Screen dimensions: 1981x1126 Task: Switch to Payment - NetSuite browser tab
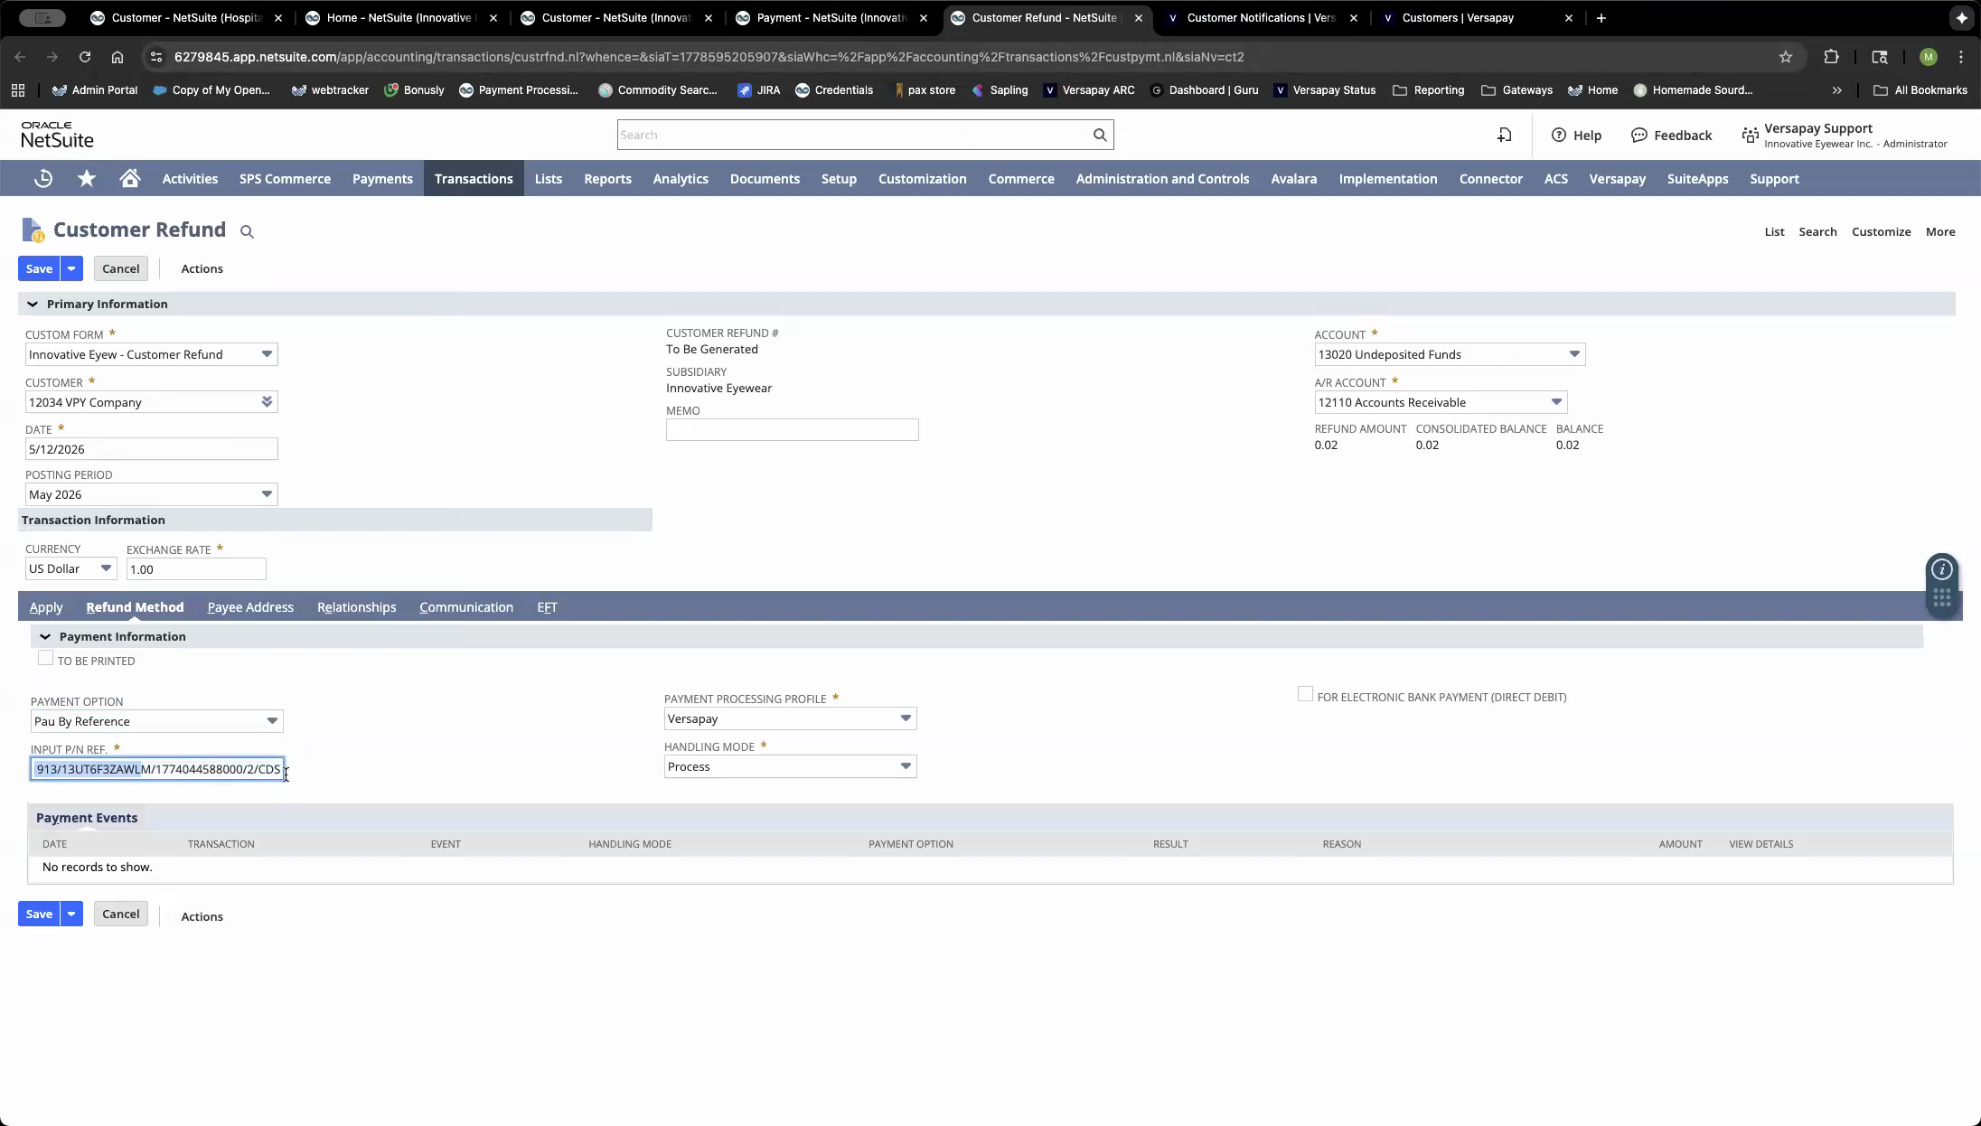point(831,18)
